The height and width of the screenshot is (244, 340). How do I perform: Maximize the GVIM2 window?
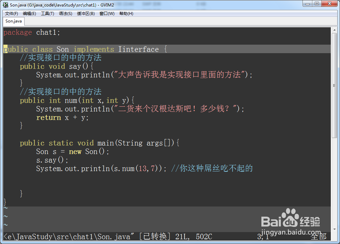click(x=317, y=4)
